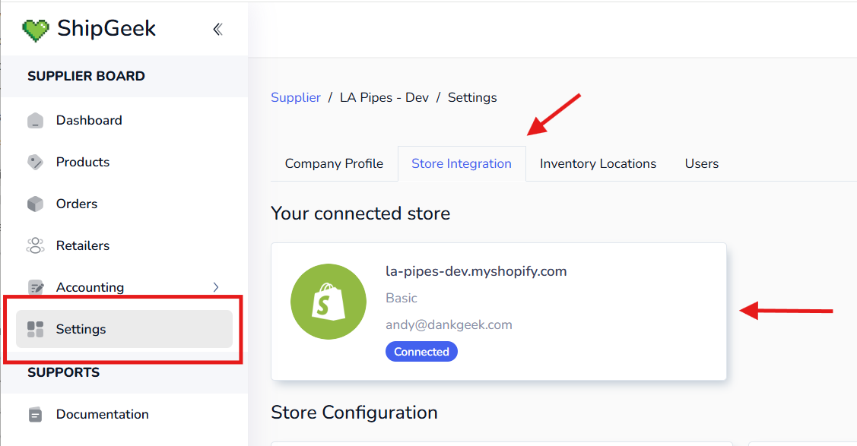Click the Orders box icon

[36, 204]
